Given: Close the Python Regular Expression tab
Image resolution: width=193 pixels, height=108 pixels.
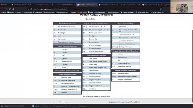Looking at the screenshot, I should pyautogui.click(x=96, y=5).
